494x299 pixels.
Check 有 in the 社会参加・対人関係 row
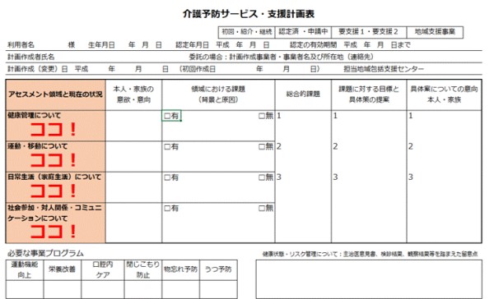167,209
